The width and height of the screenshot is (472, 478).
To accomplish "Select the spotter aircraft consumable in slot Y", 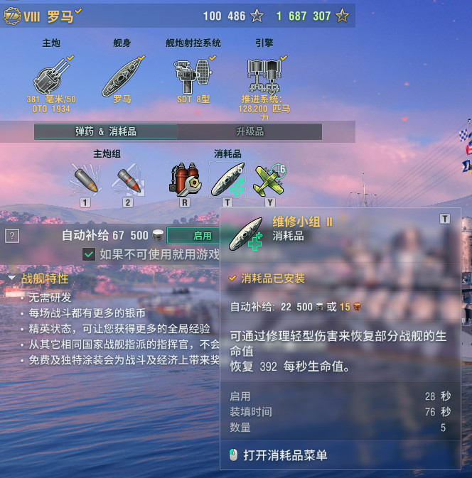I will pos(270,180).
